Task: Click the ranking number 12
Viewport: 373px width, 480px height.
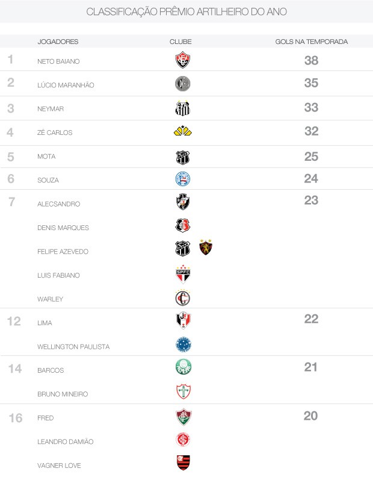Action: pos(14,321)
